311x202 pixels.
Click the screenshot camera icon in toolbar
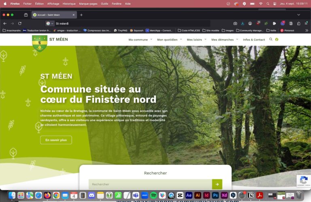[x=235, y=23]
